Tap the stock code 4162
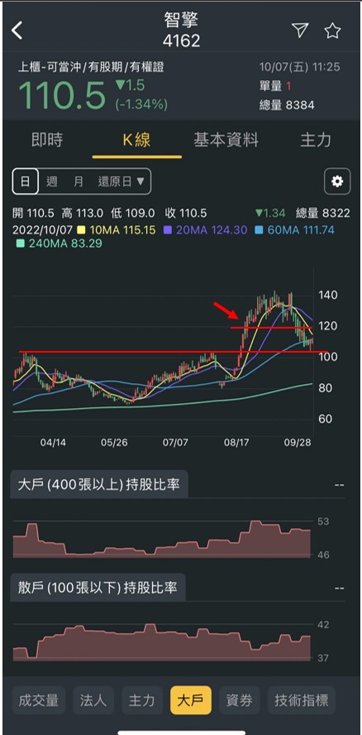 click(181, 41)
